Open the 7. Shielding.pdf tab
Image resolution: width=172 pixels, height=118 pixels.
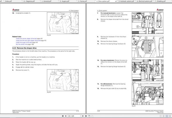[160, 1]
